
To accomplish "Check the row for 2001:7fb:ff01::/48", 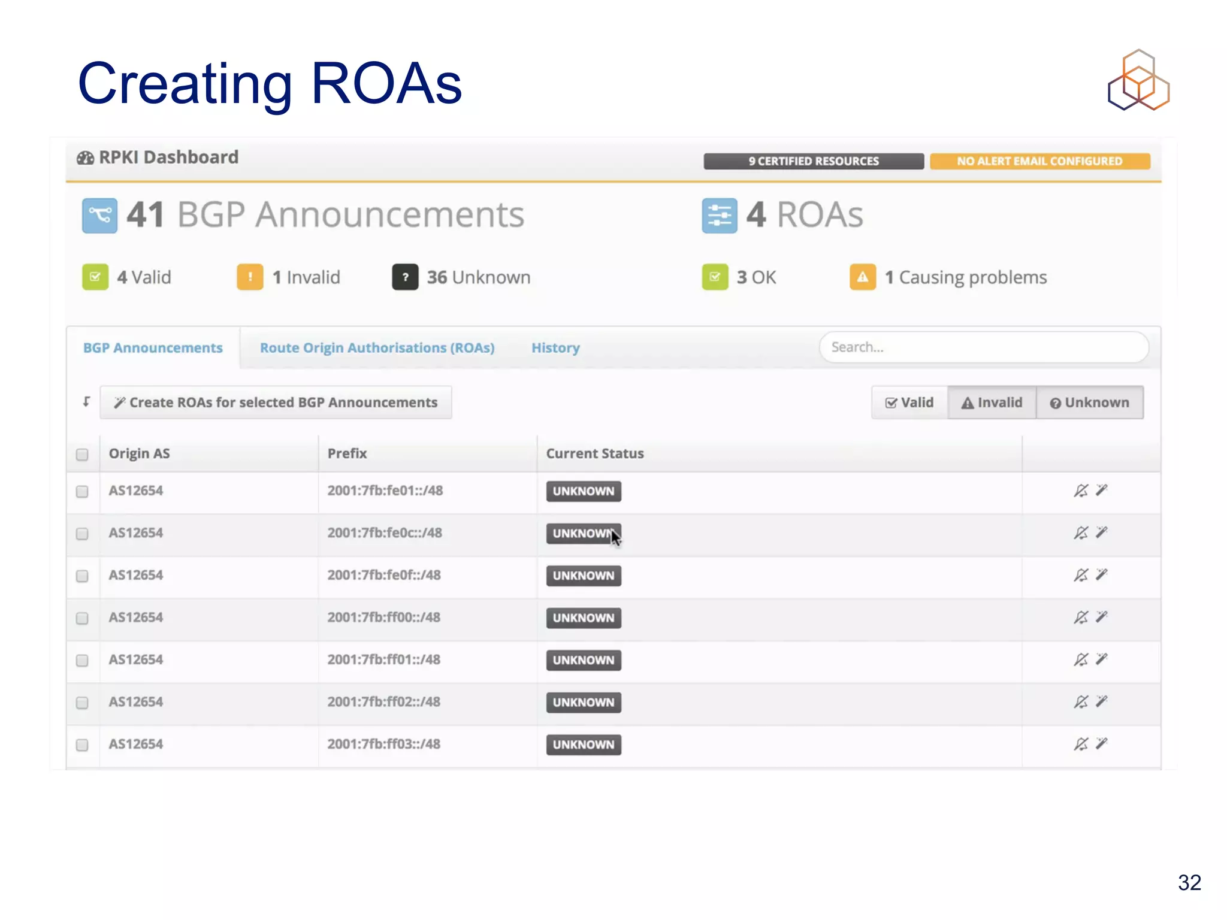I will tap(82, 661).
